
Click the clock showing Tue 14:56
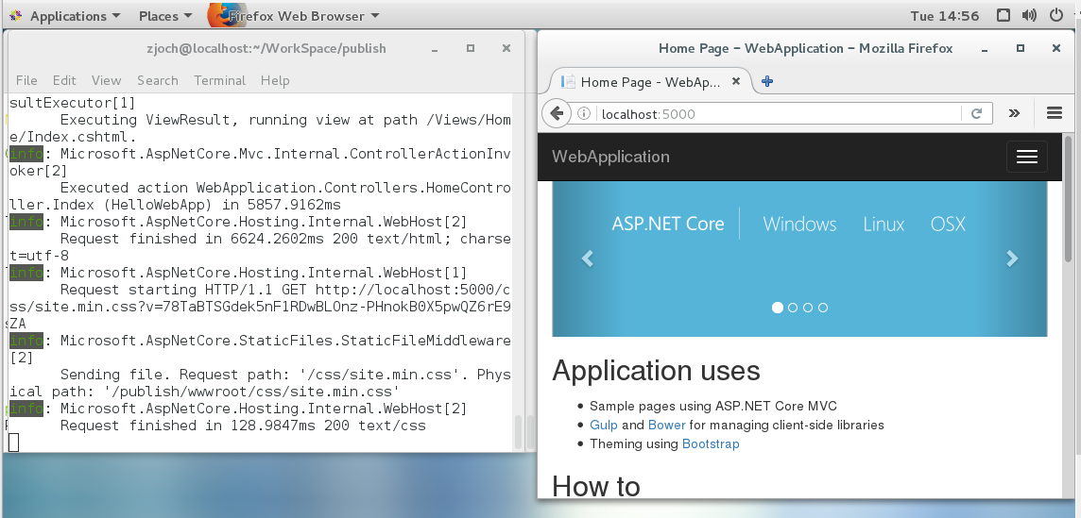tap(945, 15)
